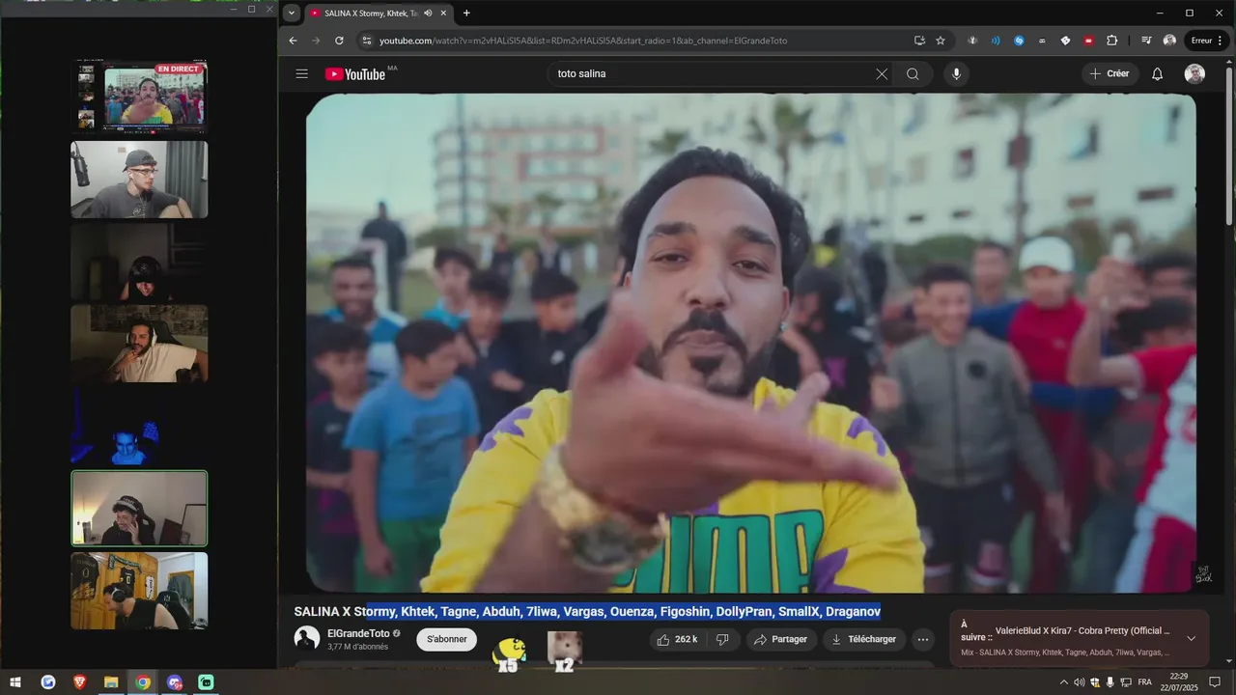Open the x2 cat reaction

pos(564,651)
